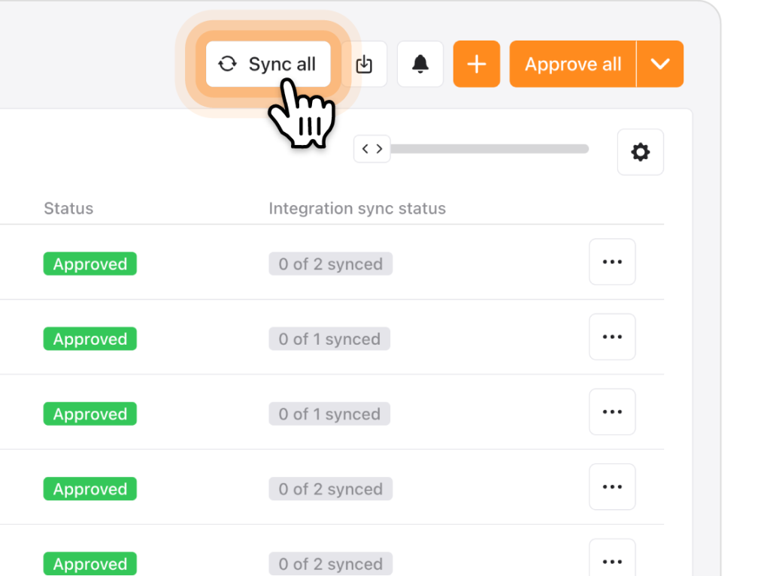Open notifications bell icon
Image resolution: width=770 pixels, height=576 pixels.
[420, 65]
